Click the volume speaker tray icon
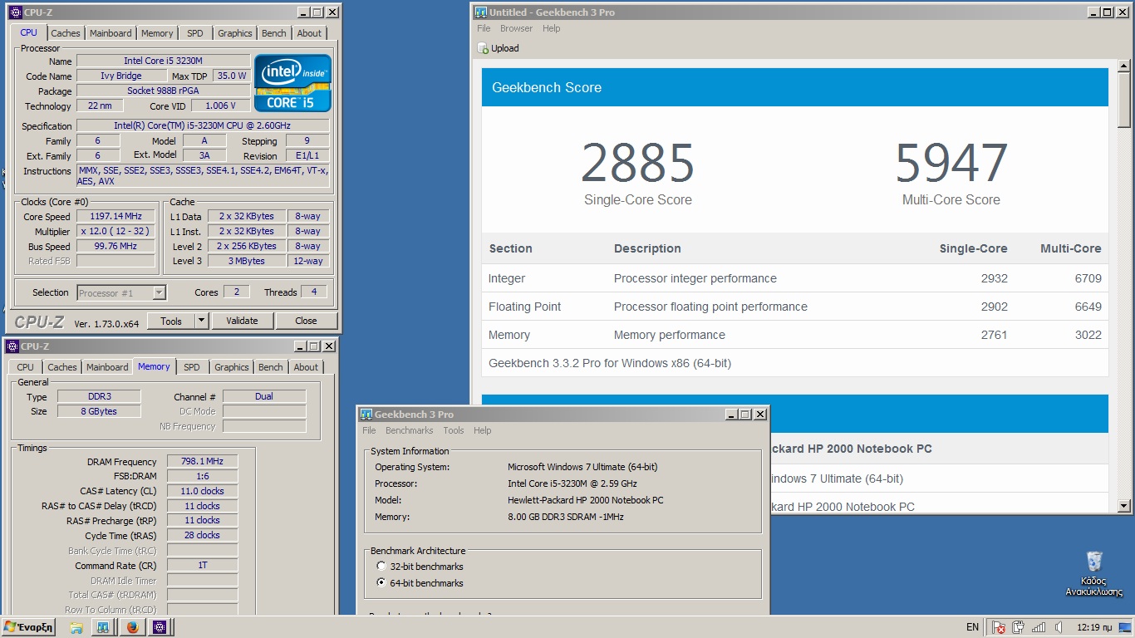Image resolution: width=1135 pixels, height=638 pixels. coord(1057,627)
